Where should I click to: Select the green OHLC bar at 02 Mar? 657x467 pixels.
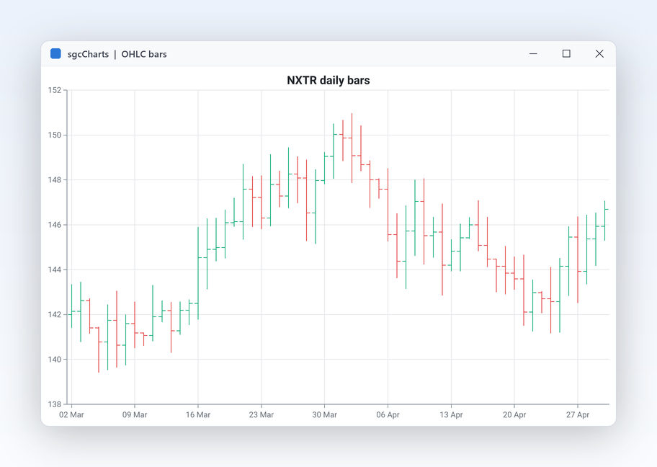[71, 306]
